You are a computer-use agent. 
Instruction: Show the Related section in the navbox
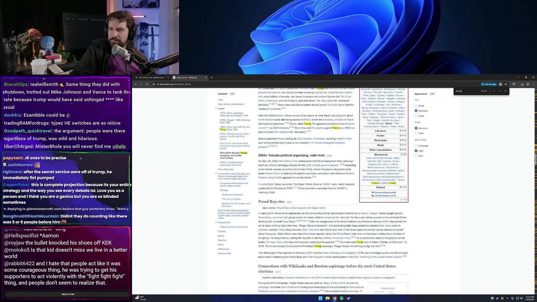[403, 187]
